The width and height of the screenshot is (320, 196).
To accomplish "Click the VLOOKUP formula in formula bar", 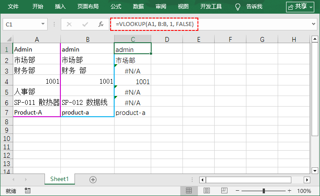I will 155,24.
